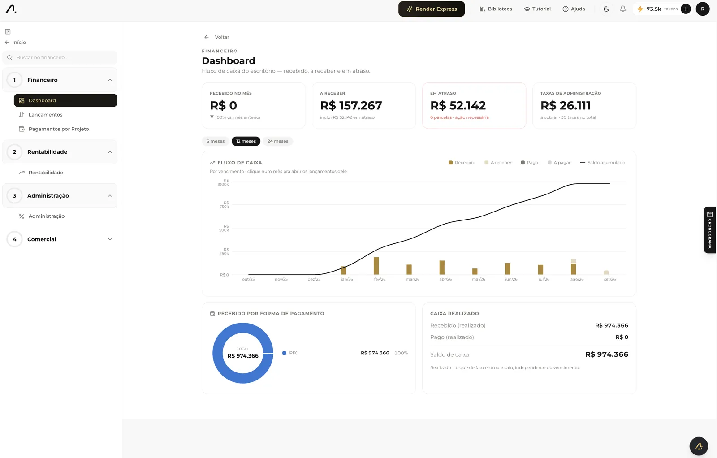This screenshot has width=717, height=458.
Task: Toggle Pago series in chart legend
Action: point(529,163)
